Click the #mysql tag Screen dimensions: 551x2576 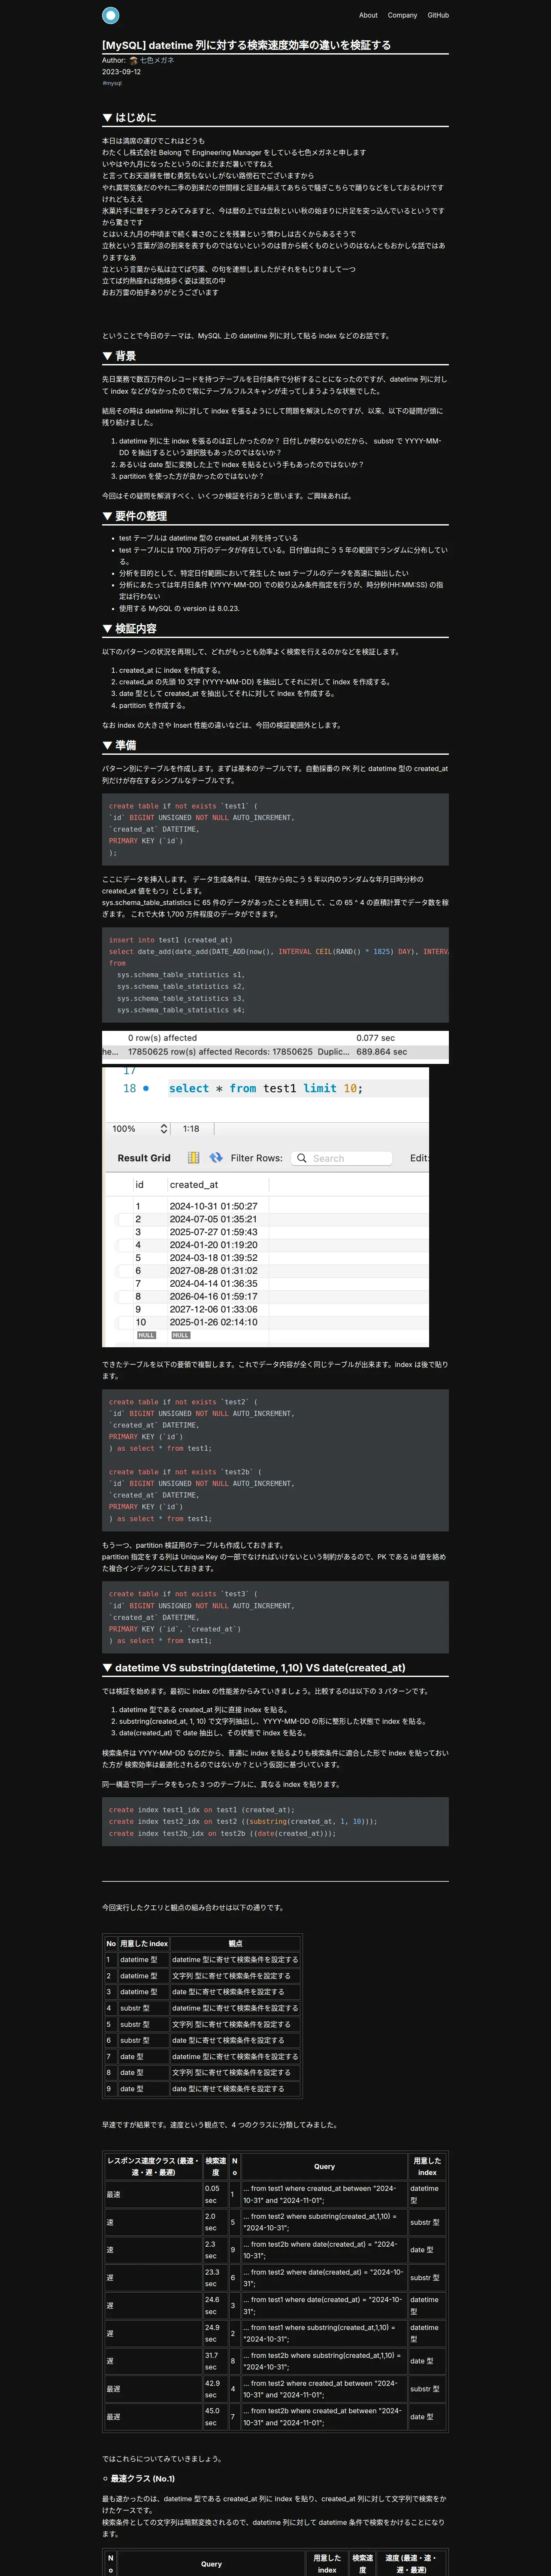point(112,83)
